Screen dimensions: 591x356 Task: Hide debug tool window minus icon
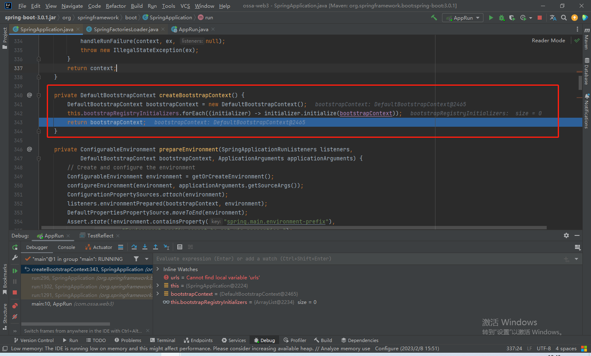click(x=577, y=235)
